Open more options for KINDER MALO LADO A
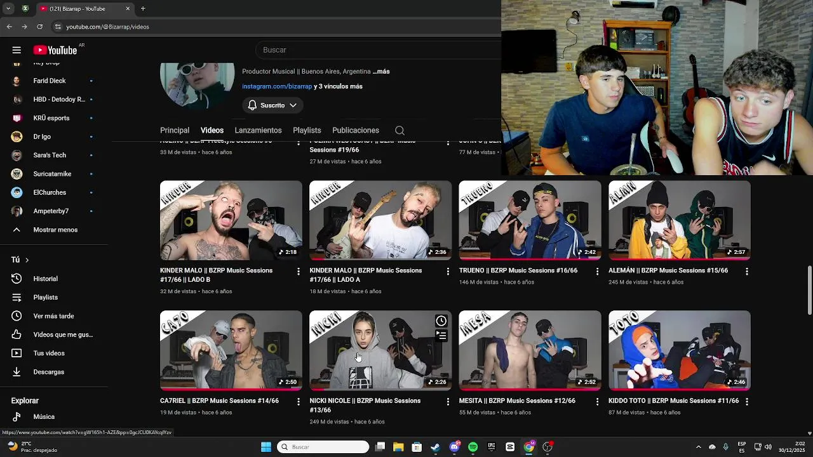Screen dimensions: 813x457 pyautogui.click(x=448, y=272)
